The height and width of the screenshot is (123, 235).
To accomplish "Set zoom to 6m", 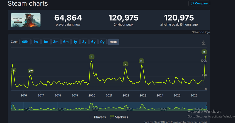I will point(66,42).
